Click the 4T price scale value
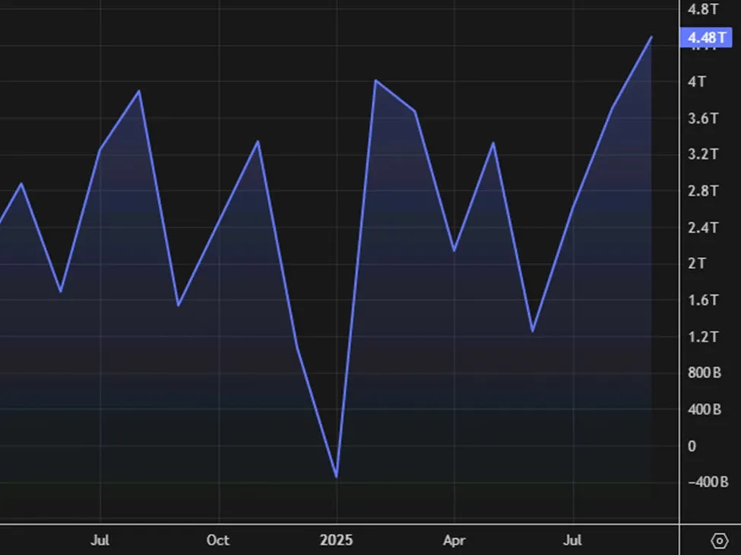The height and width of the screenshot is (555, 741). click(698, 81)
